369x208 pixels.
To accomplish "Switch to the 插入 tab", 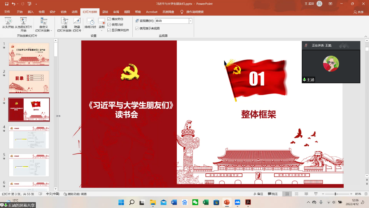I will coord(31,12).
